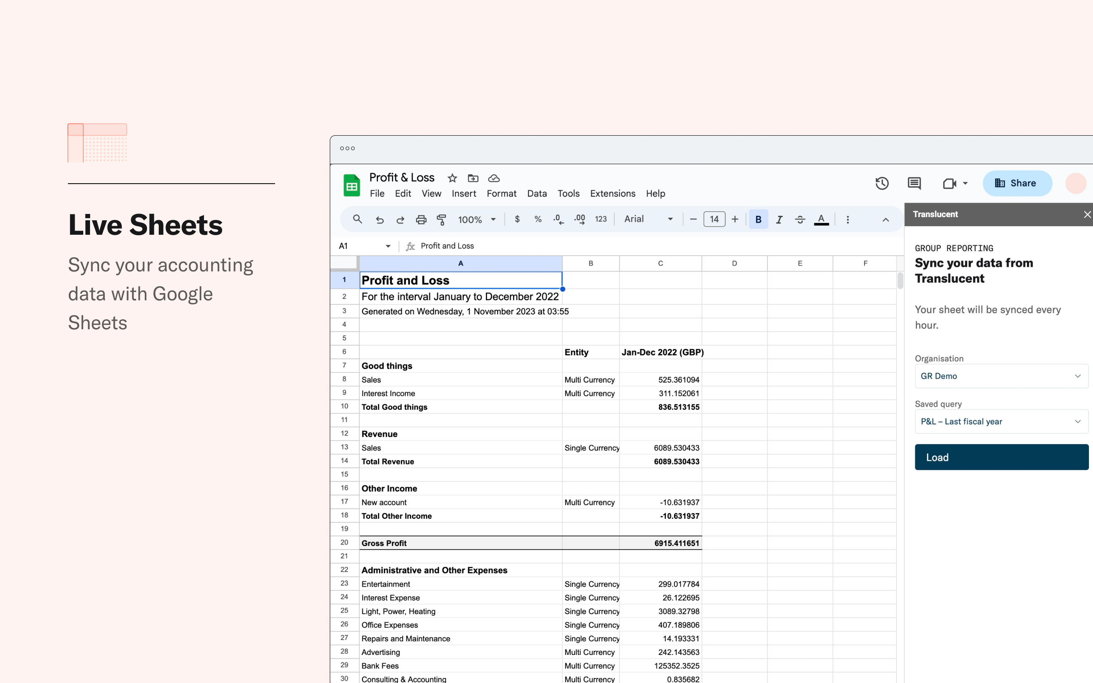Open the View menu
The height and width of the screenshot is (683, 1093).
click(431, 194)
